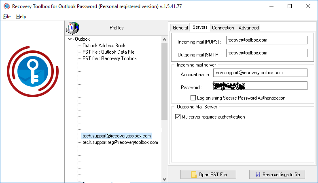Open the File menu
Viewport: 318px width, 183px height.
point(7,17)
